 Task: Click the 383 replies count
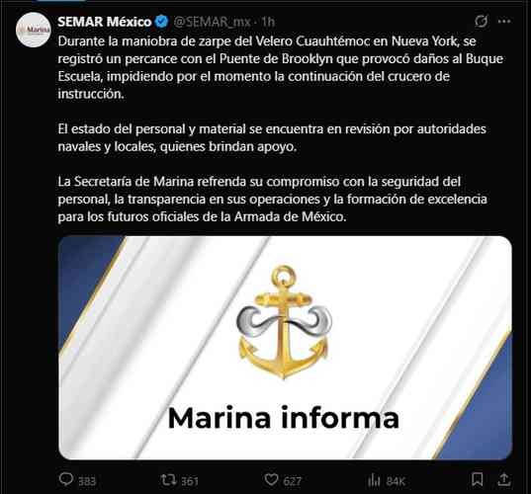[87, 481]
